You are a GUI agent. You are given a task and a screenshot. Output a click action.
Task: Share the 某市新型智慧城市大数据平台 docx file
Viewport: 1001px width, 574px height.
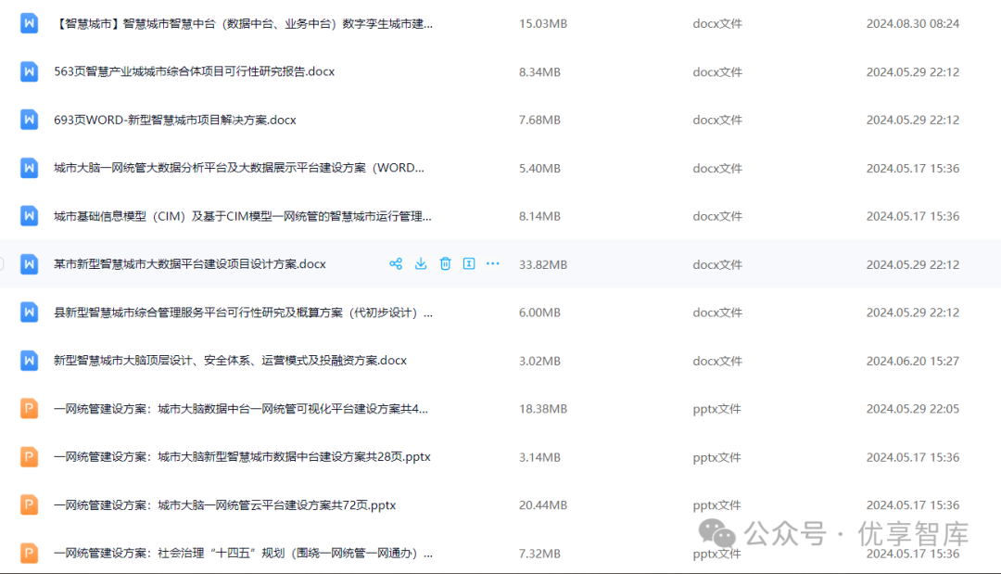coord(396,263)
